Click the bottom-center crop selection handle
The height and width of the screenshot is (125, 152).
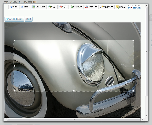74,91
